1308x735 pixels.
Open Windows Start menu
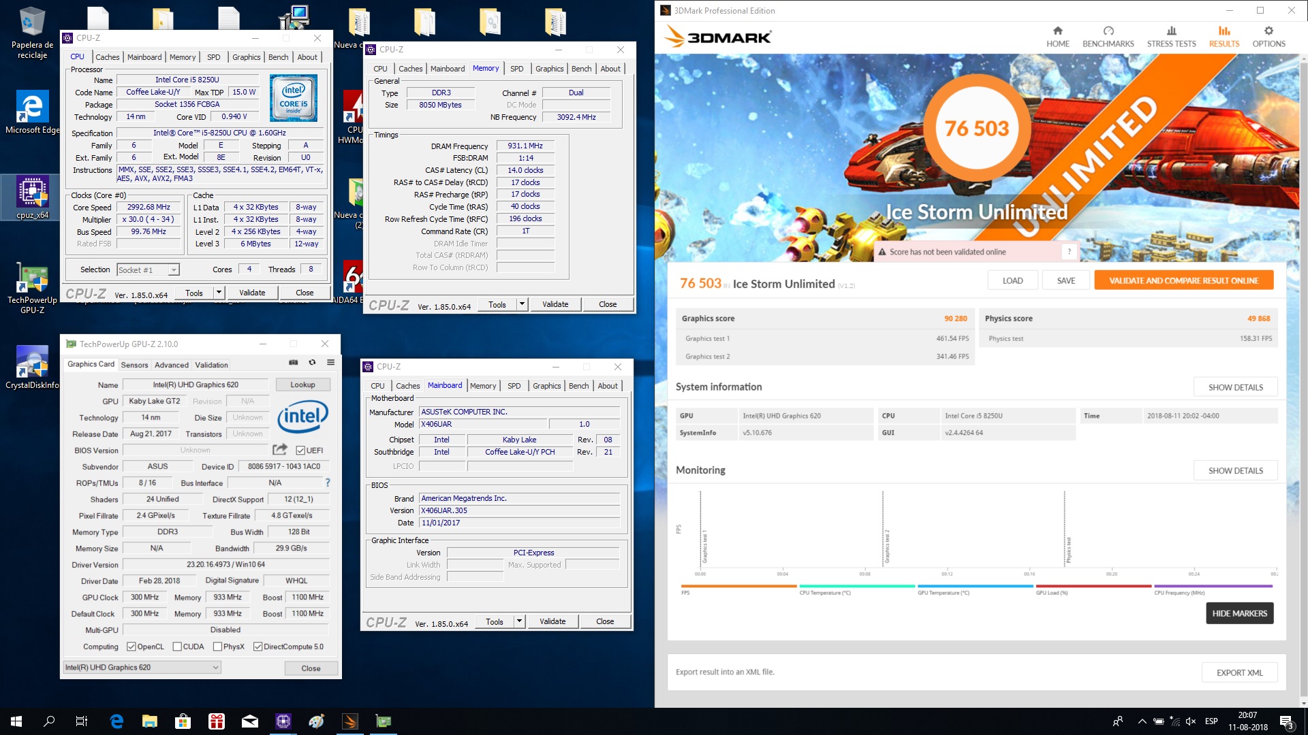16,721
